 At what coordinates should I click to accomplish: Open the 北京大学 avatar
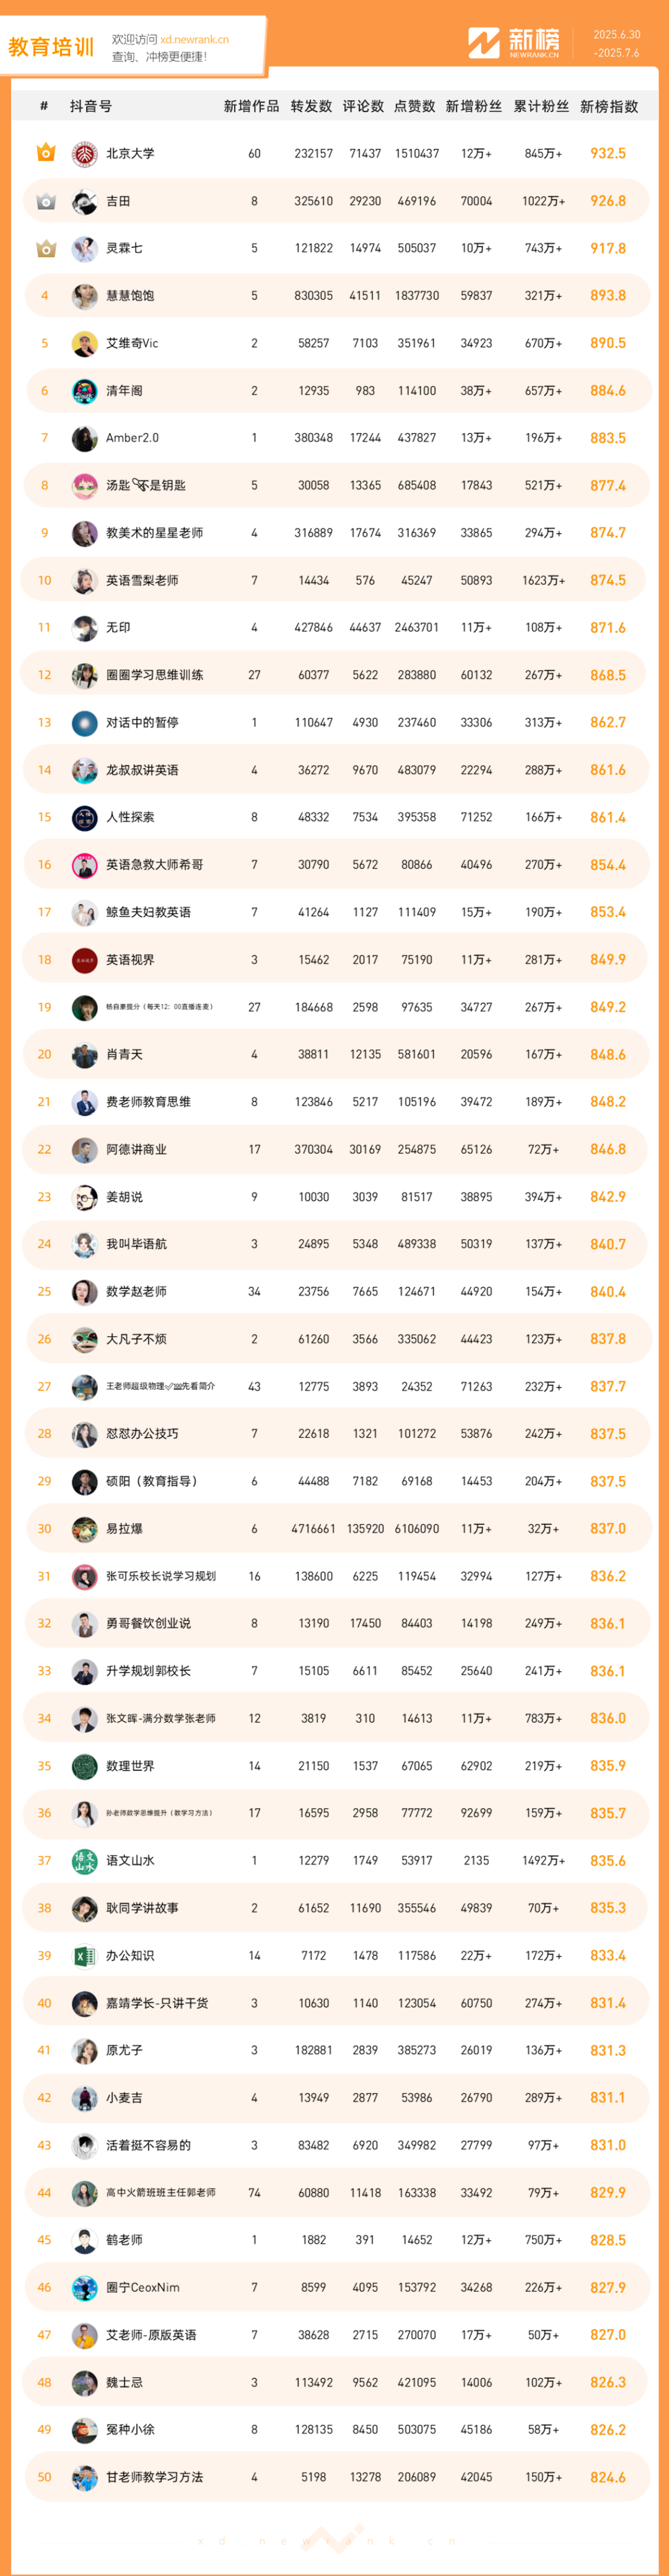[85, 154]
